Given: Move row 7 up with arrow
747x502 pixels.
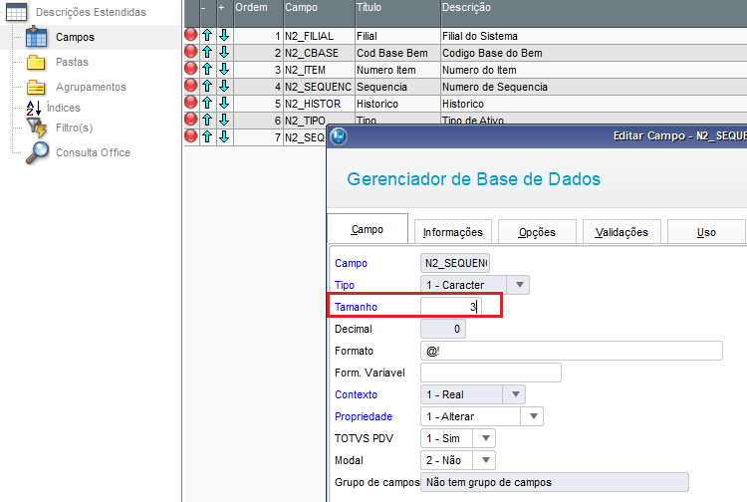Looking at the screenshot, I should 207,136.
